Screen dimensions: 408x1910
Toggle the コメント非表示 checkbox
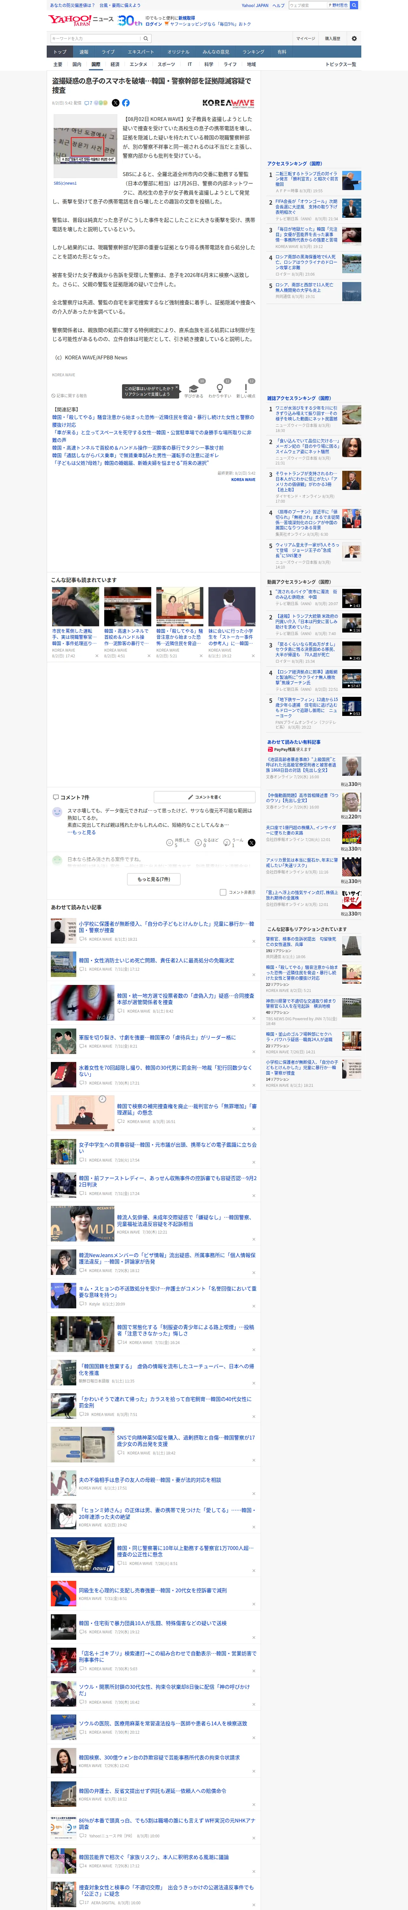point(223,892)
